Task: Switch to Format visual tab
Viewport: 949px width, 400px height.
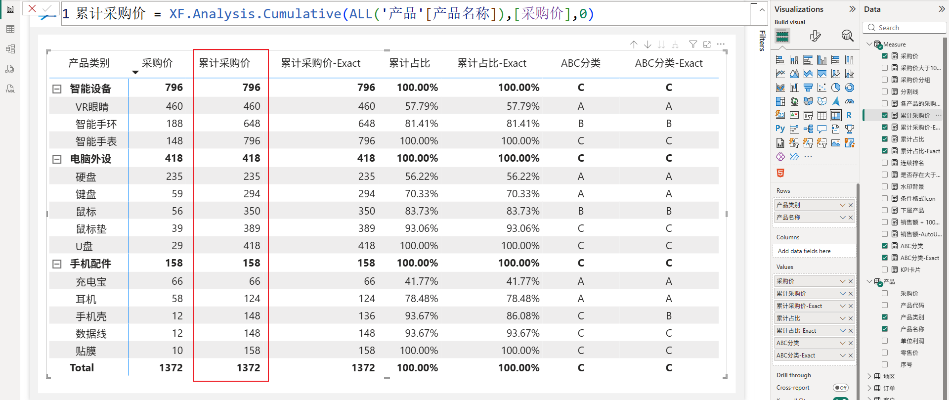Action: pyautogui.click(x=815, y=36)
